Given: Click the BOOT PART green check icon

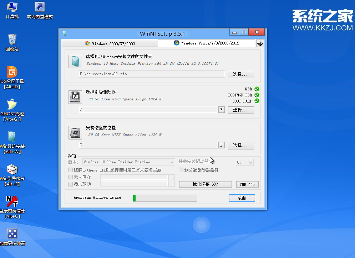Looking at the screenshot, I should point(257,101).
